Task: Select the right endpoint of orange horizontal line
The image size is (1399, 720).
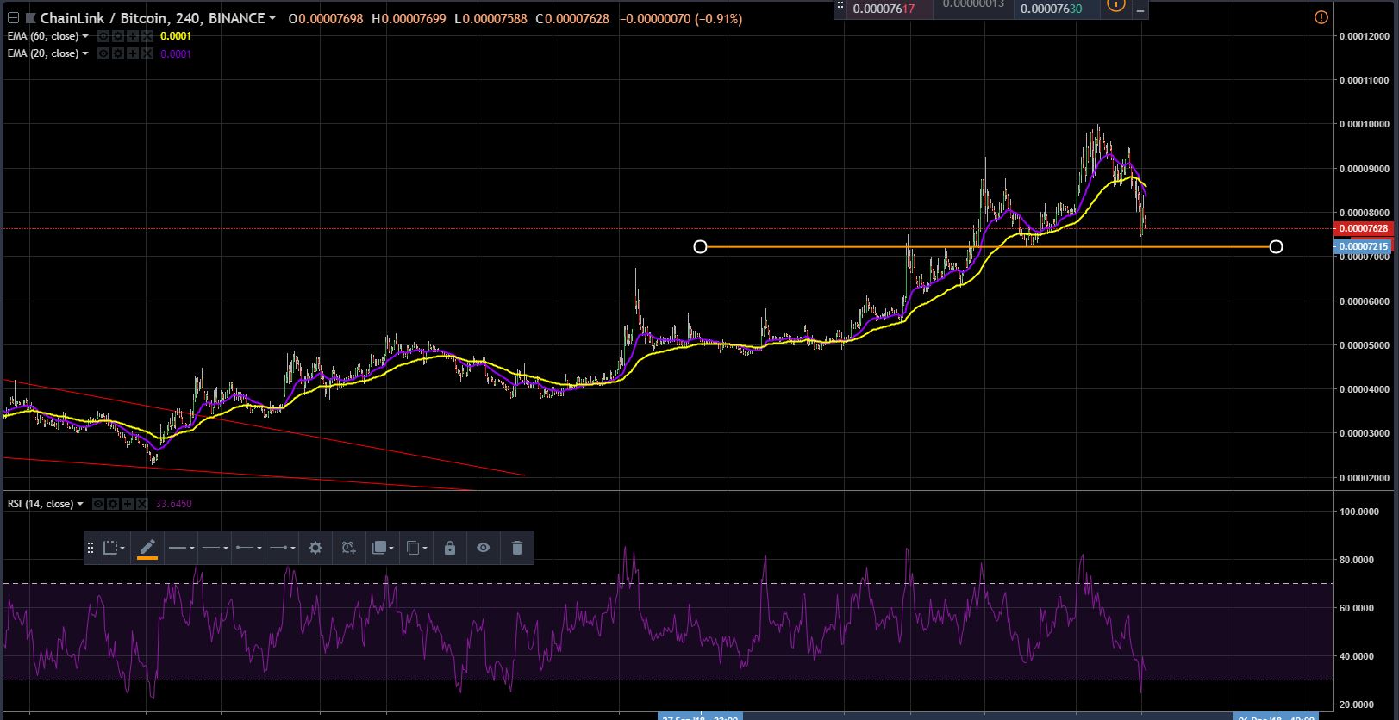Action: tap(1276, 247)
